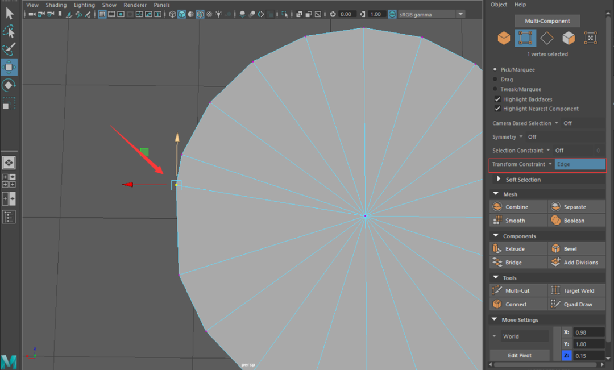Select the Tweak/Marquee radio option
This screenshot has height=370, width=614.
tap(495, 89)
